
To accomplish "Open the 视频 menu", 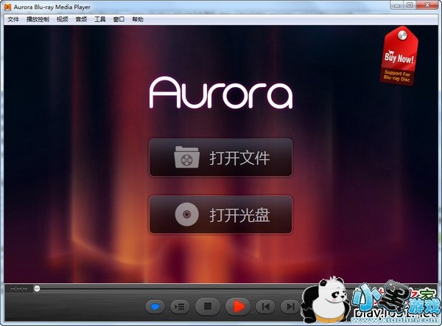I will [x=63, y=19].
